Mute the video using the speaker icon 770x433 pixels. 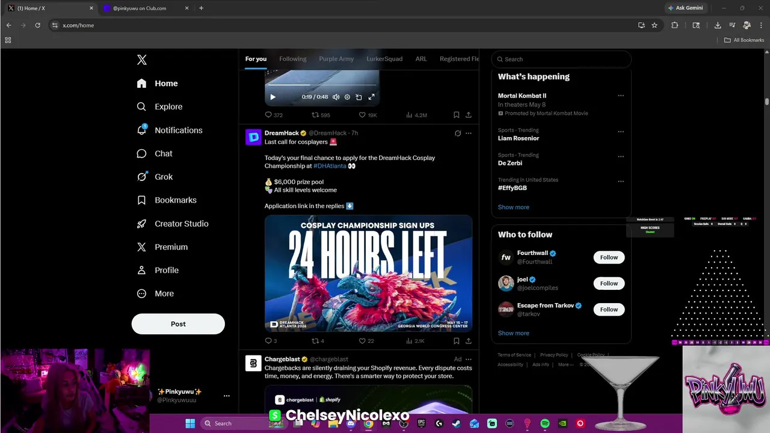(336, 97)
